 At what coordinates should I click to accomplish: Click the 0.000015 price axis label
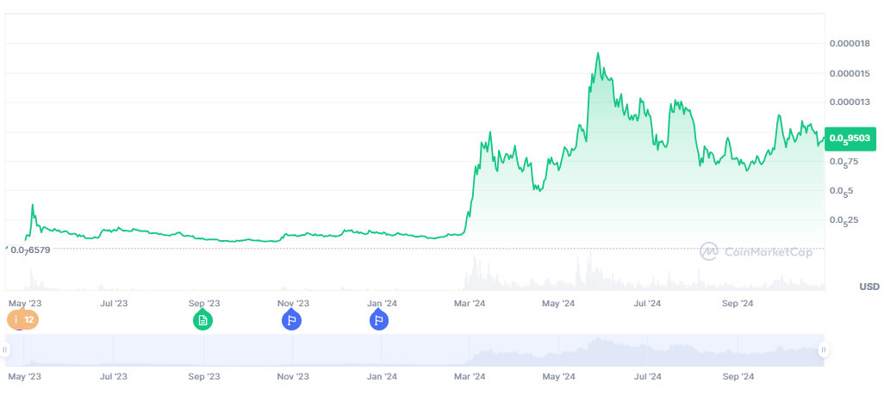[x=849, y=72]
